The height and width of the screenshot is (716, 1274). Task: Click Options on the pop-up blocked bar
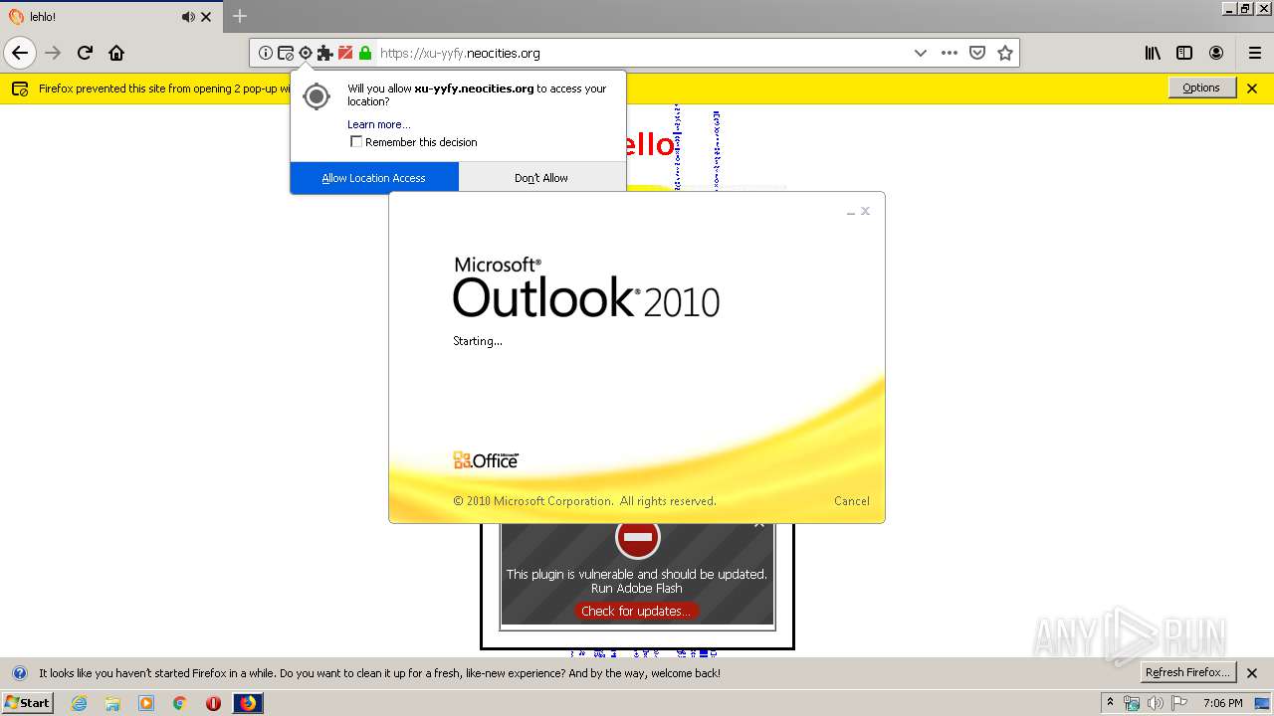[x=1201, y=88]
